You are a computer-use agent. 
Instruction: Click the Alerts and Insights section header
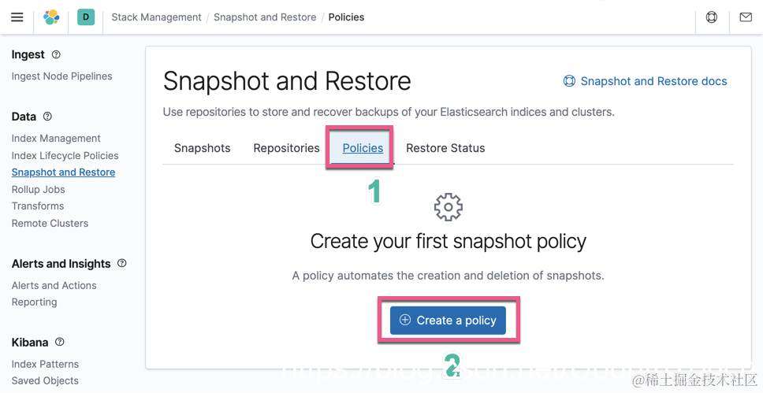(61, 264)
